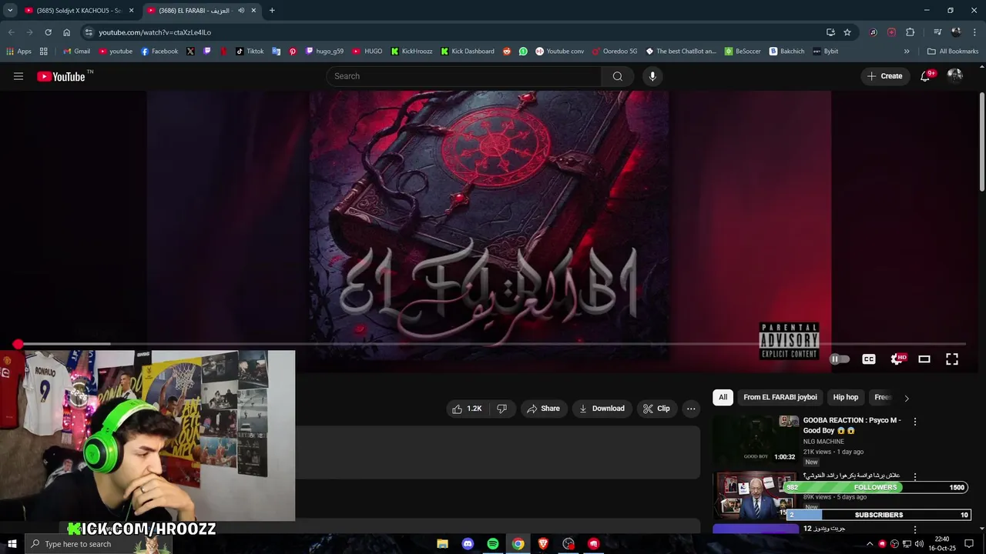Seek on the video progress bar
Viewport: 986px width, 554px height.
[x=491, y=344]
